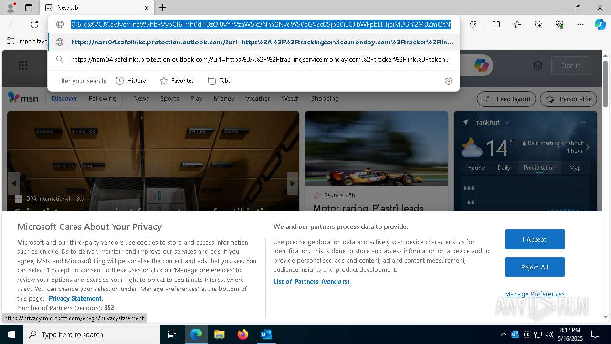Image resolution: width=611 pixels, height=344 pixels.
Task: Open the profile avatar icon in title bar
Action: click(10, 8)
